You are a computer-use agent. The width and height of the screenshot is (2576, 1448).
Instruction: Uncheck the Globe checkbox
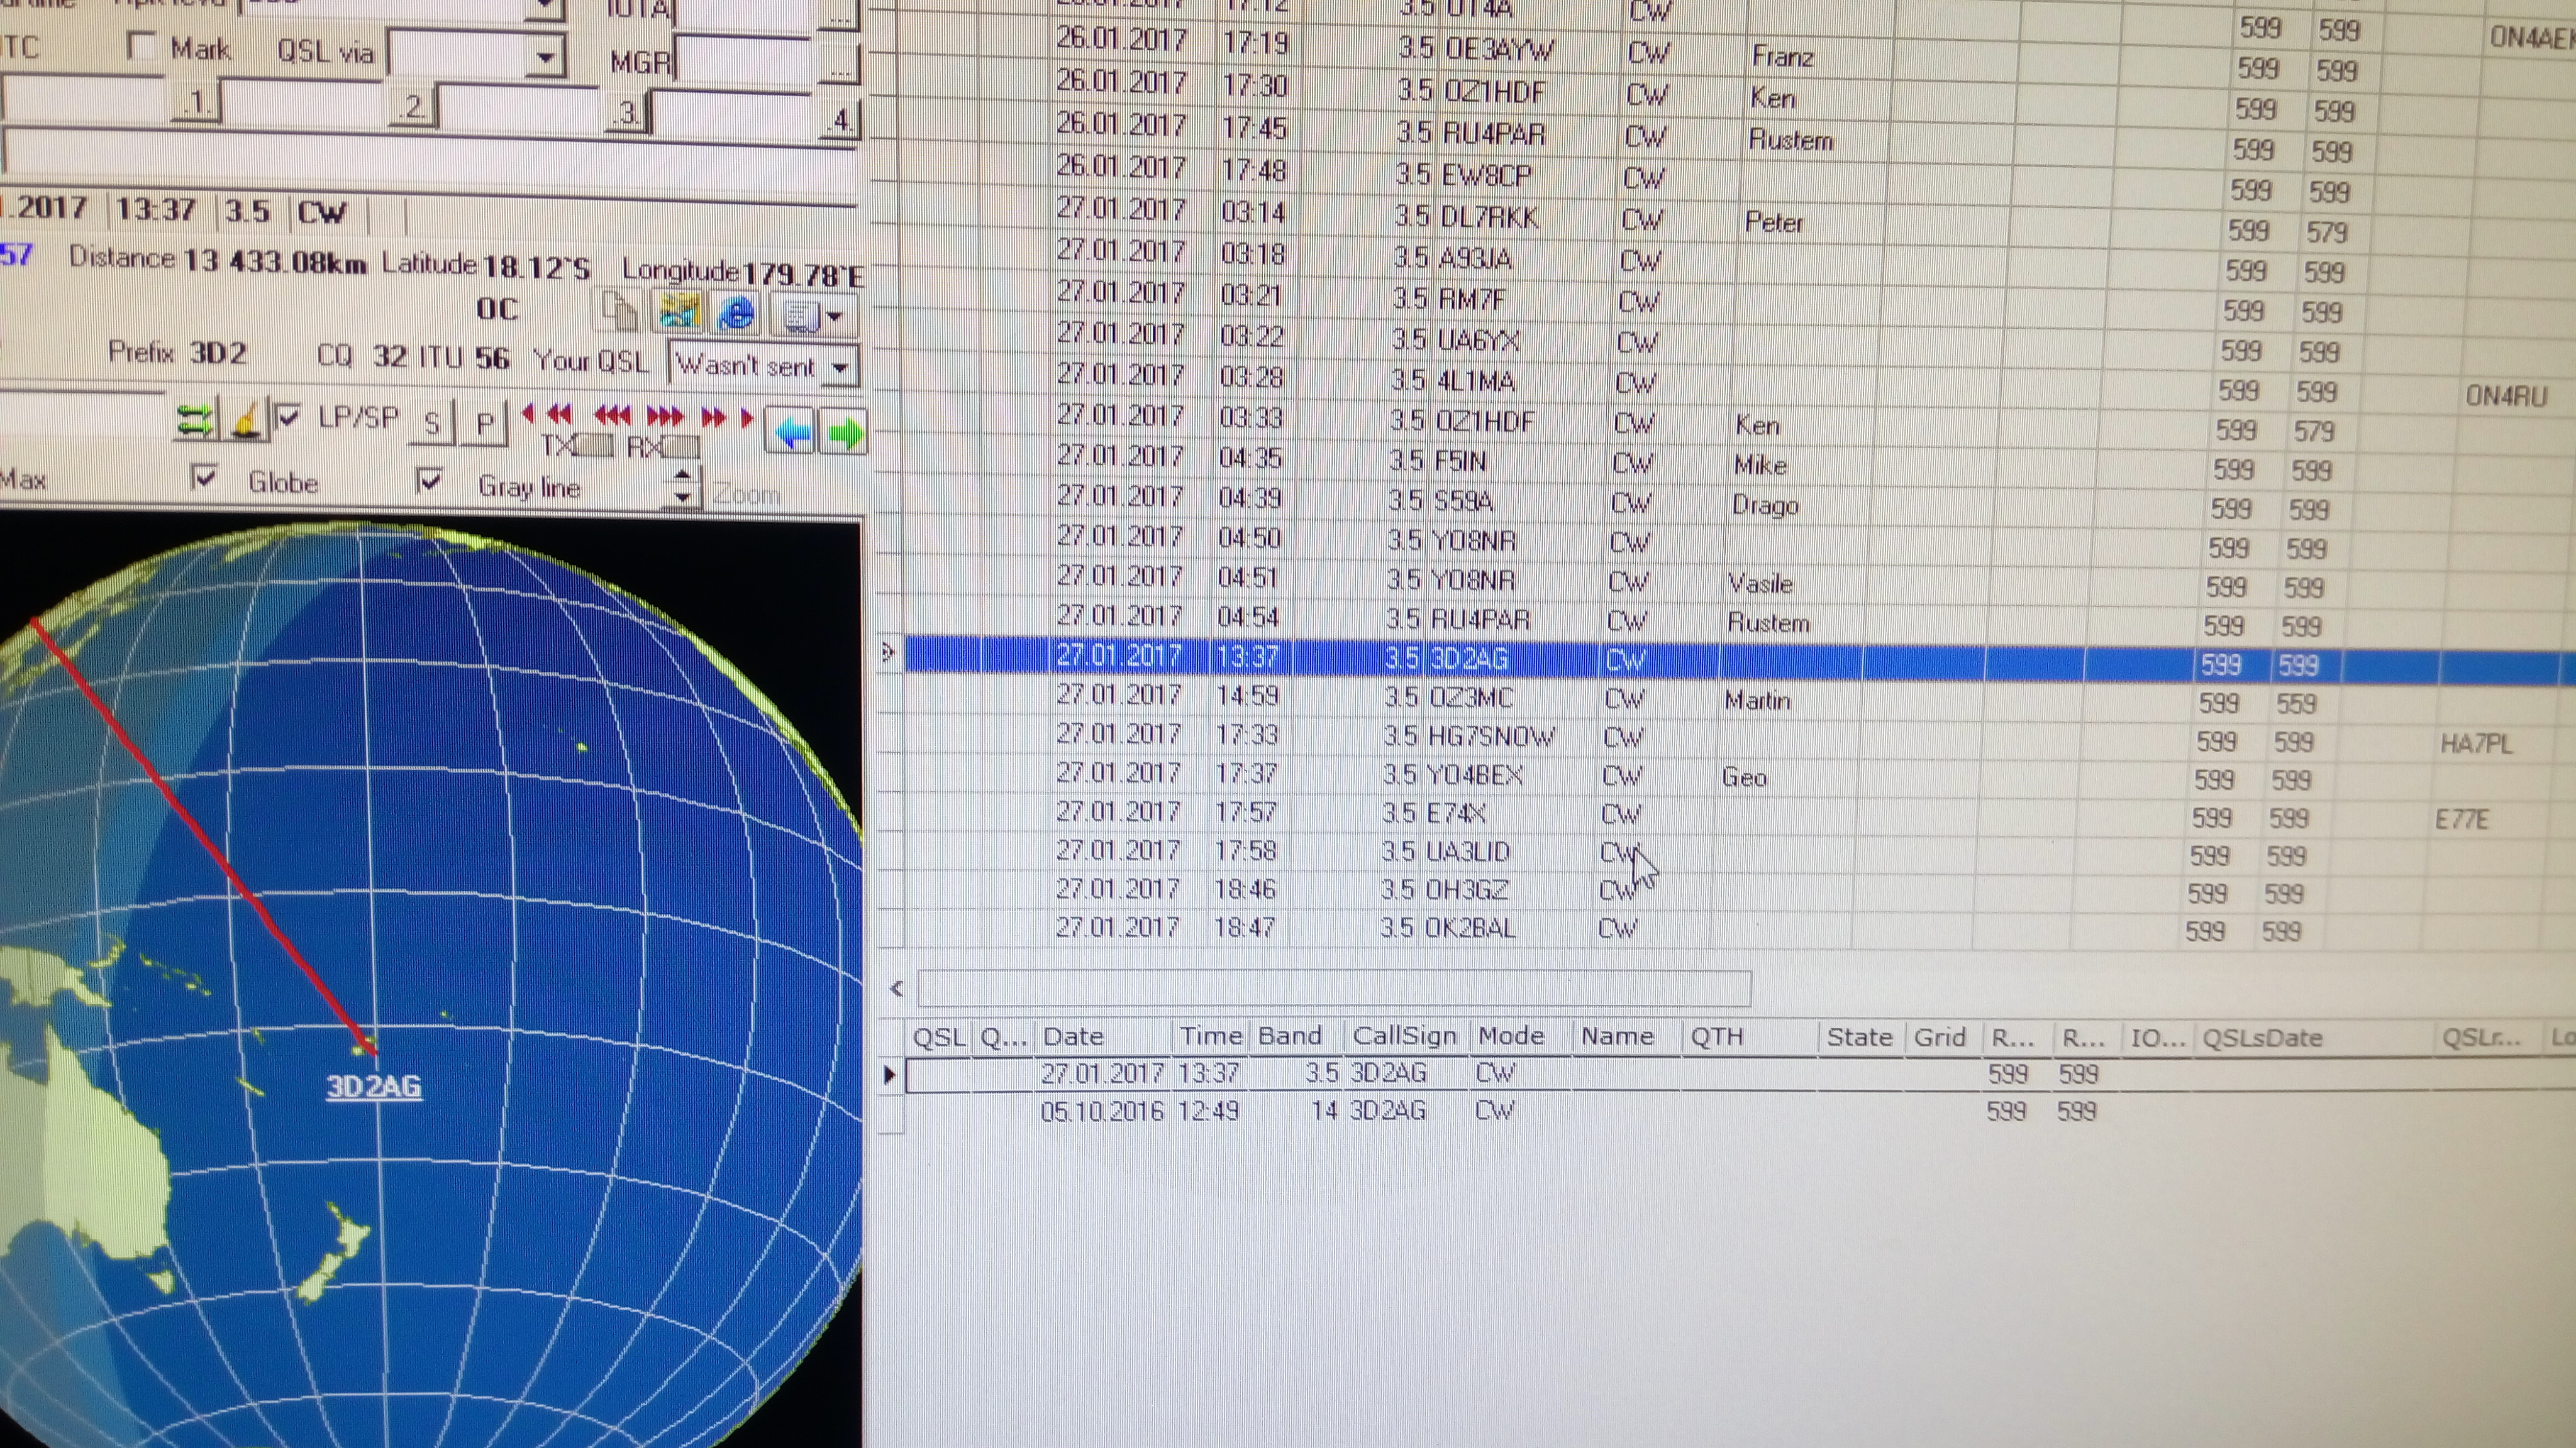click(x=204, y=479)
